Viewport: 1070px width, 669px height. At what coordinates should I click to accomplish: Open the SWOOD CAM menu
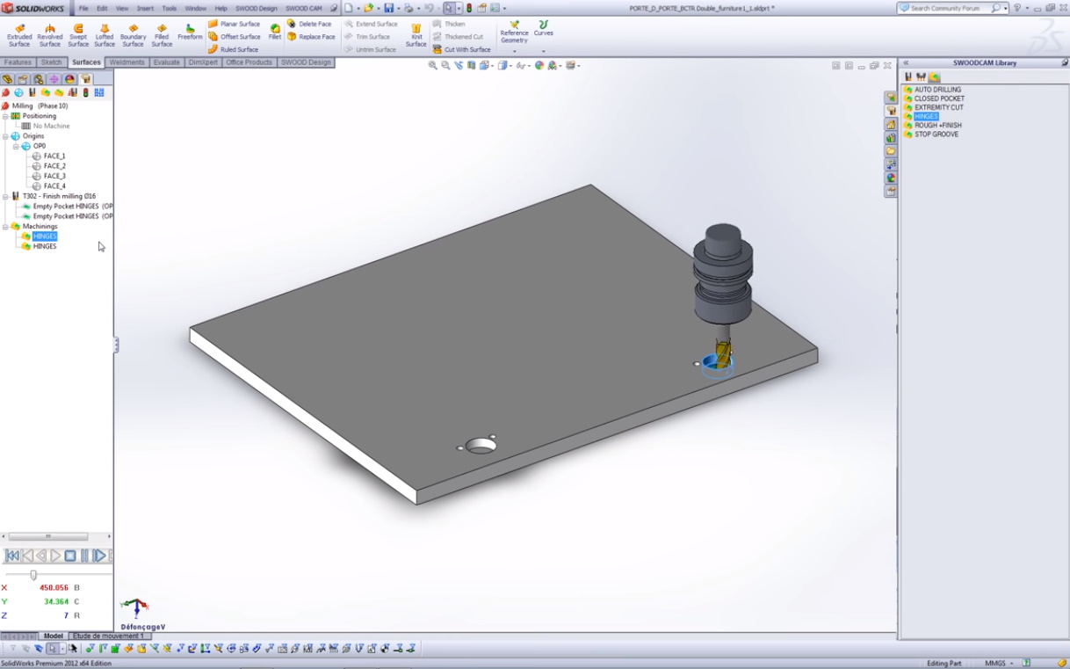[x=303, y=8]
